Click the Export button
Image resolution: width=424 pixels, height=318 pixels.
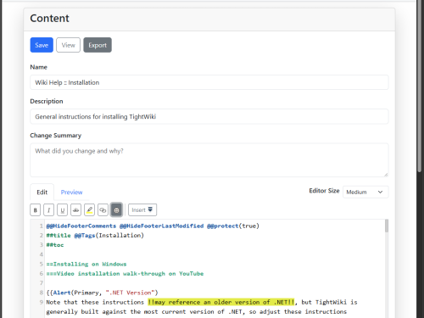tap(98, 45)
